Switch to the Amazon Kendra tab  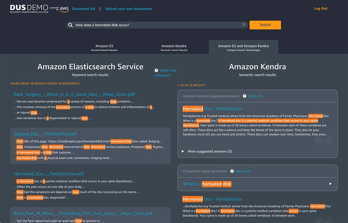click(x=174, y=47)
